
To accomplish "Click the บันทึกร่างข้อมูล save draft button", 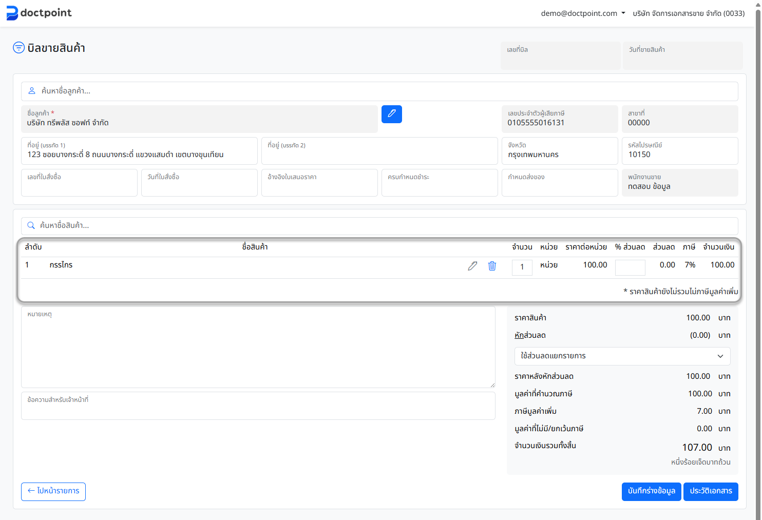I will (651, 491).
